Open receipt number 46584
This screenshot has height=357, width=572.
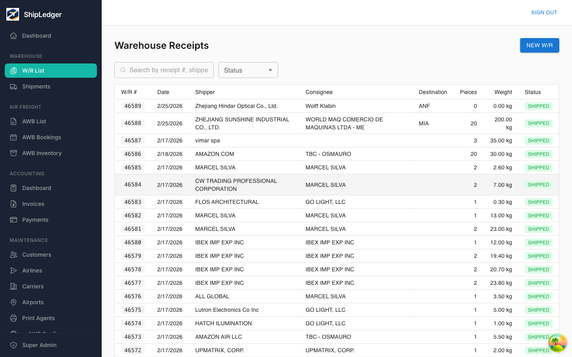tap(133, 184)
